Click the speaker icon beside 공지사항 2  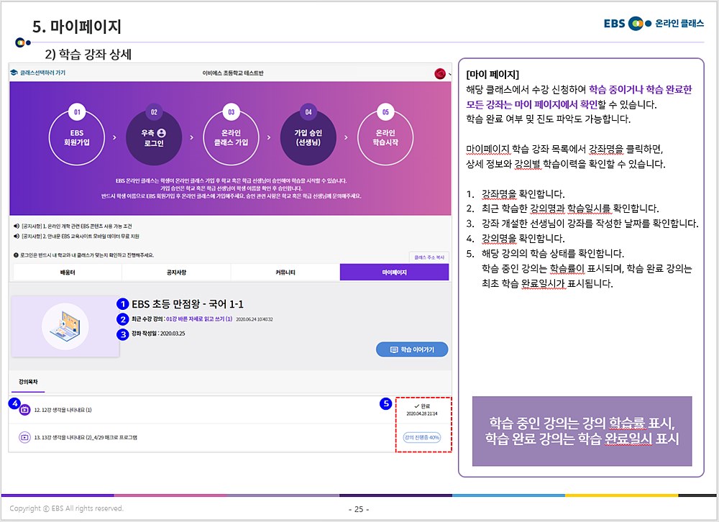[x=16, y=237]
